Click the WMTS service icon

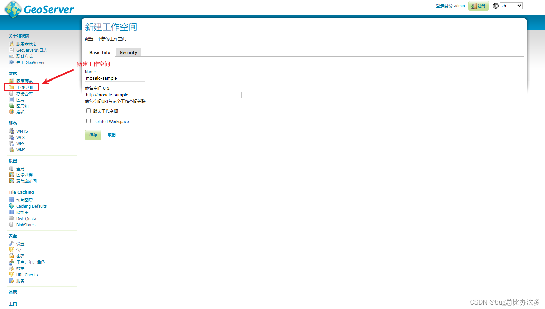(11, 131)
